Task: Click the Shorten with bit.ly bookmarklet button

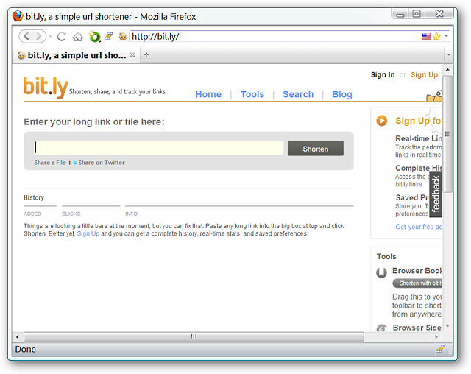Action: [x=417, y=283]
